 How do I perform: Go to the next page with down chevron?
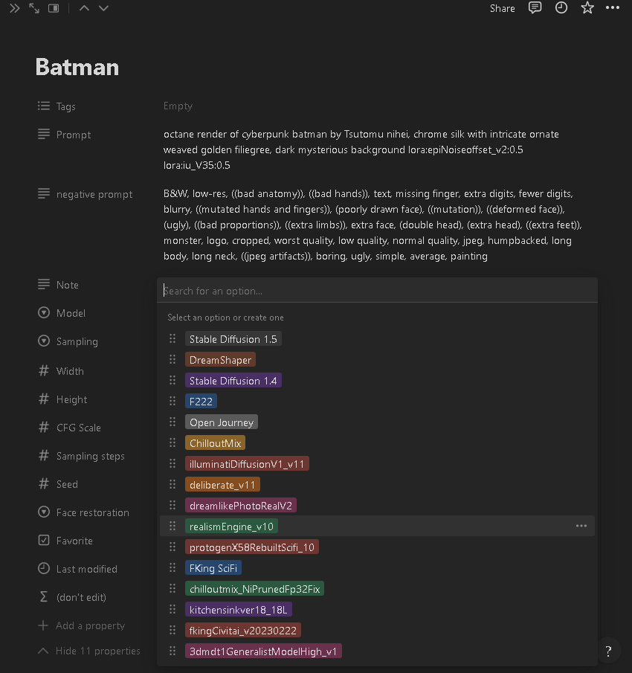tap(103, 8)
